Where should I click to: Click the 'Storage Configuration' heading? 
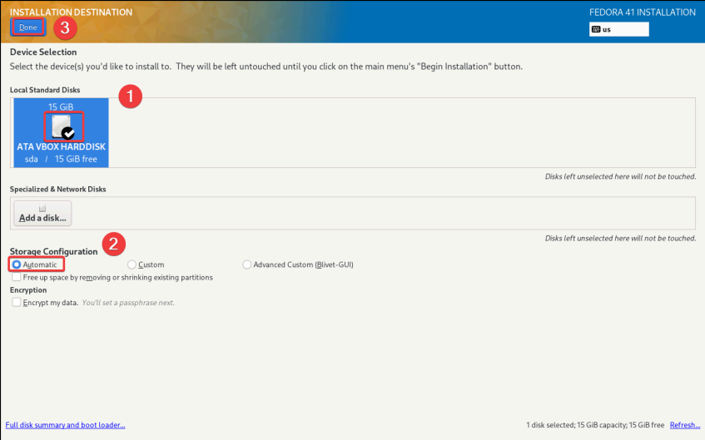click(53, 252)
